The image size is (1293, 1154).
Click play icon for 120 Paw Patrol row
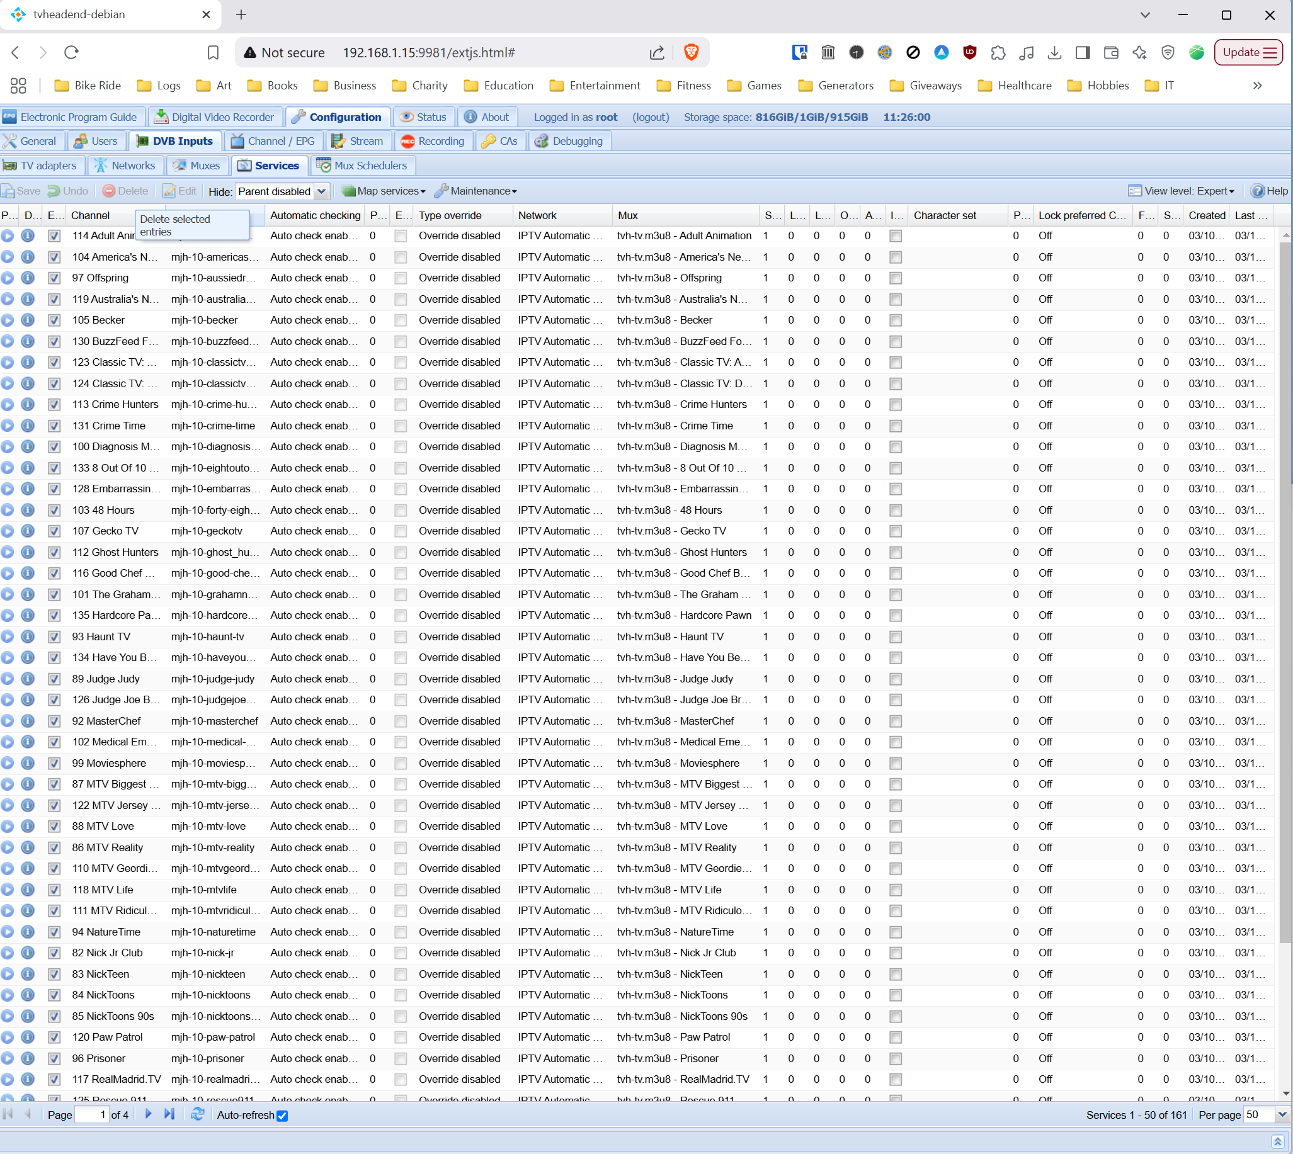tap(7, 1037)
